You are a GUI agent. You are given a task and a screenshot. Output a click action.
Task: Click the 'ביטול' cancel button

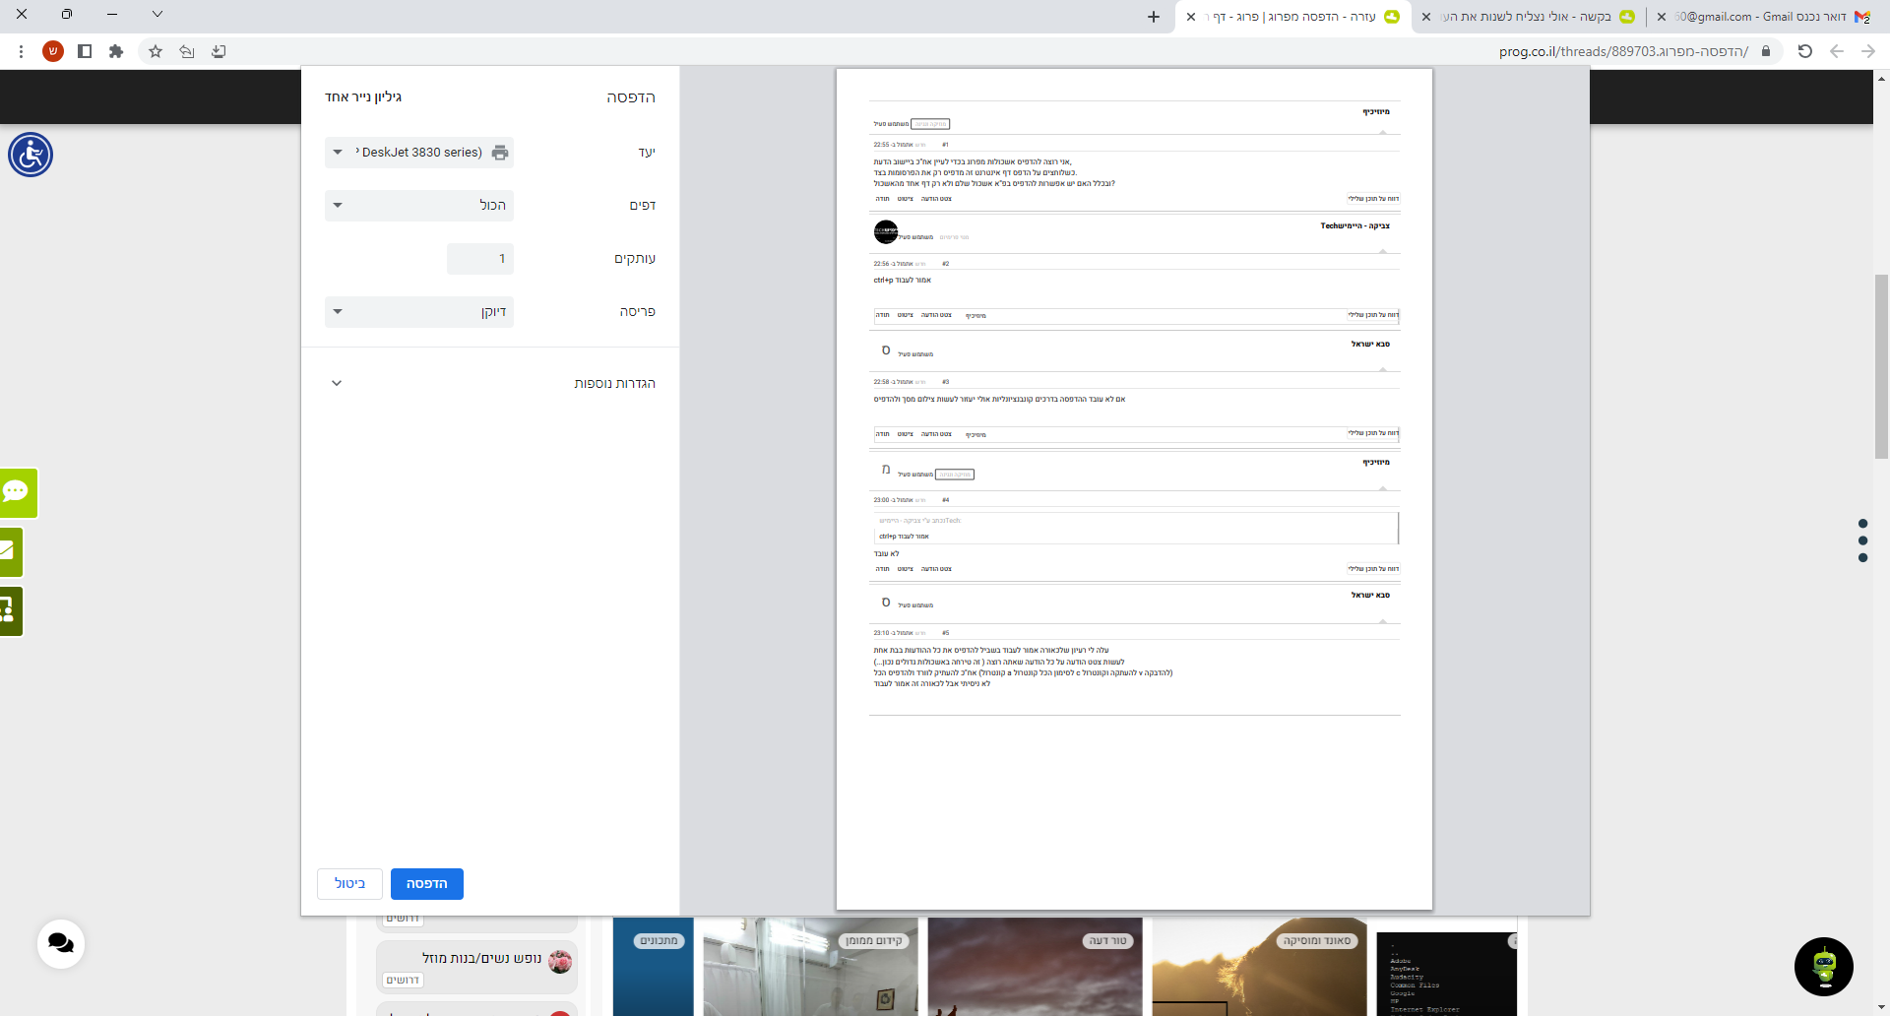(x=349, y=884)
